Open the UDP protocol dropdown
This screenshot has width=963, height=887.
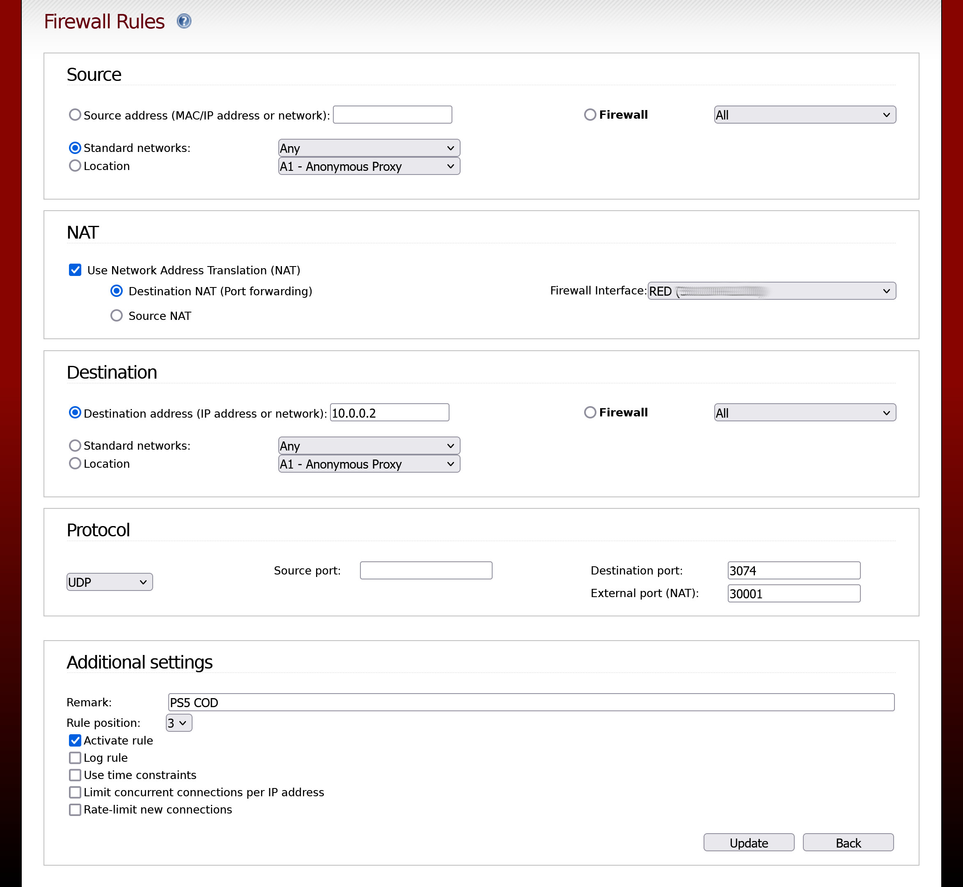tap(110, 582)
